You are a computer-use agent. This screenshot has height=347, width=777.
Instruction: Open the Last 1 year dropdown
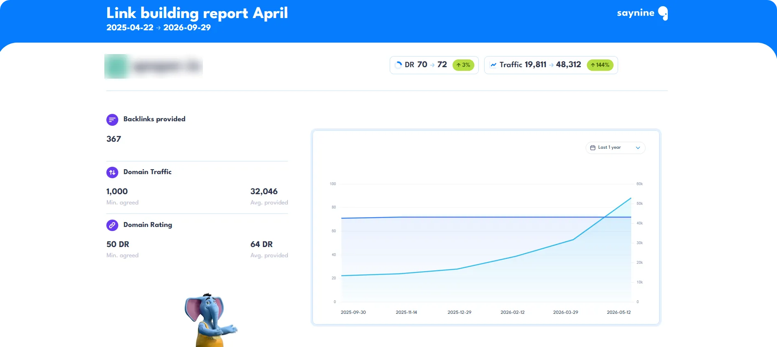tap(615, 147)
